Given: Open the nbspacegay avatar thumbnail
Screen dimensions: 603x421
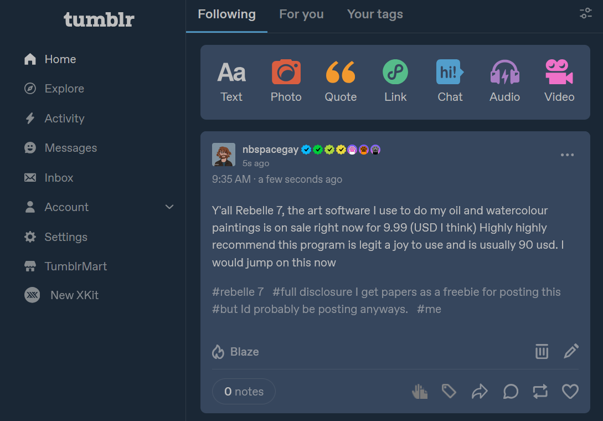Looking at the screenshot, I should coord(224,155).
